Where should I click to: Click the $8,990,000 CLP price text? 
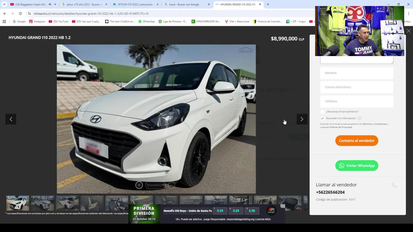[287, 39]
